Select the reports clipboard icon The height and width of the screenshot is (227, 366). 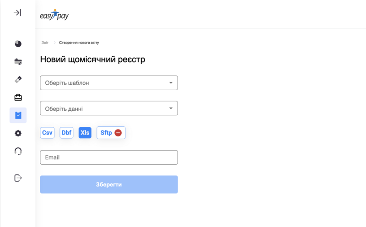click(18, 115)
